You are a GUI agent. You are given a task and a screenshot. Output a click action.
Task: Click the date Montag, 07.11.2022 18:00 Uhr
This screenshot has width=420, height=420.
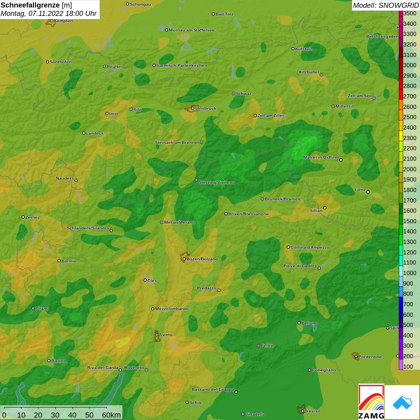click(49, 13)
